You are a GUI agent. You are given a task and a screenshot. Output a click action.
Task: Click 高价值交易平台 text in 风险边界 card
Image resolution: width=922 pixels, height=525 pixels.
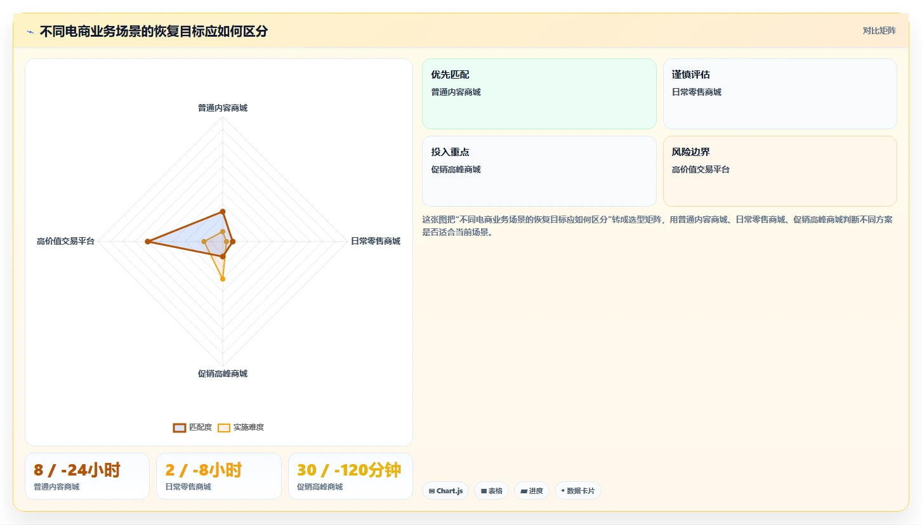pos(701,169)
